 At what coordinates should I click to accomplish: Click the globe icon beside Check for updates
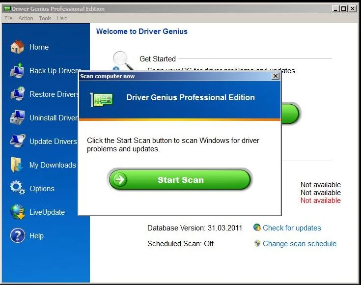257,228
